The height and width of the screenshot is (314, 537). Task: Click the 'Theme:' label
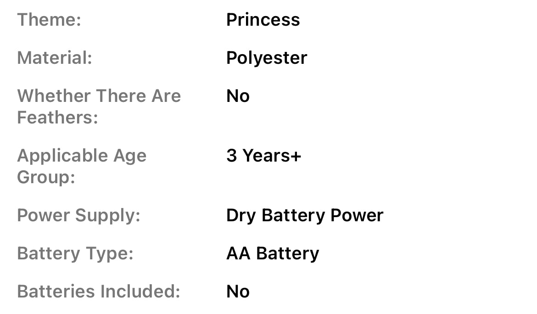(x=49, y=20)
